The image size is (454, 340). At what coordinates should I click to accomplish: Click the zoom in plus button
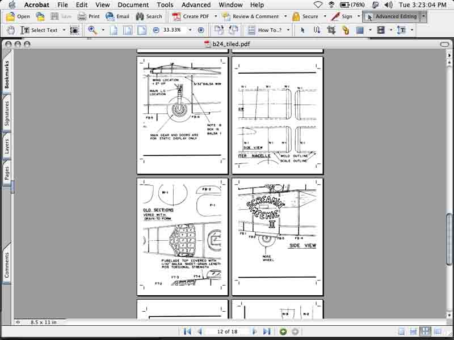tap(201, 30)
